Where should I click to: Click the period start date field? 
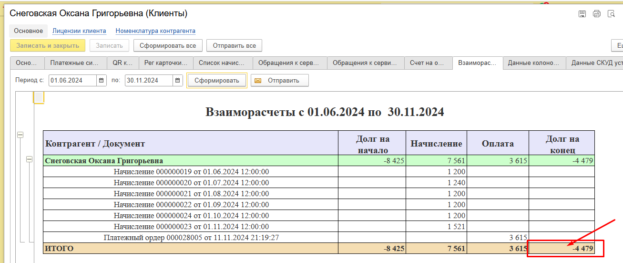coord(73,80)
